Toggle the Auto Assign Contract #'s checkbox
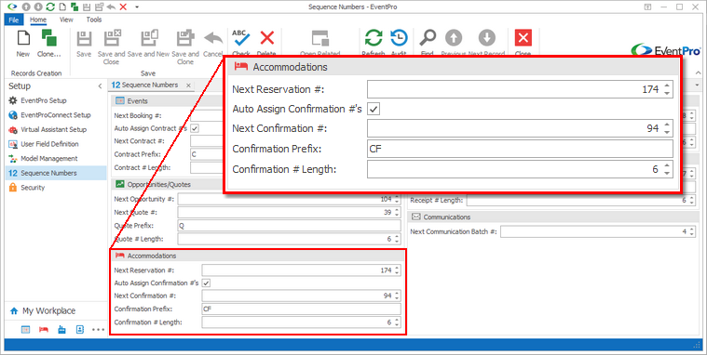 coord(195,128)
